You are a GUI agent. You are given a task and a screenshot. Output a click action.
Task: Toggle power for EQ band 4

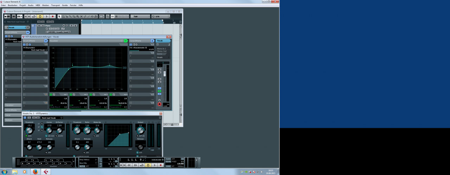[x=111, y=95]
